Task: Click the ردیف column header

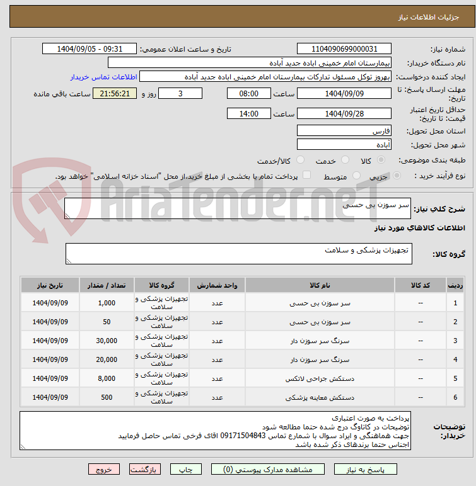Action: (x=455, y=285)
